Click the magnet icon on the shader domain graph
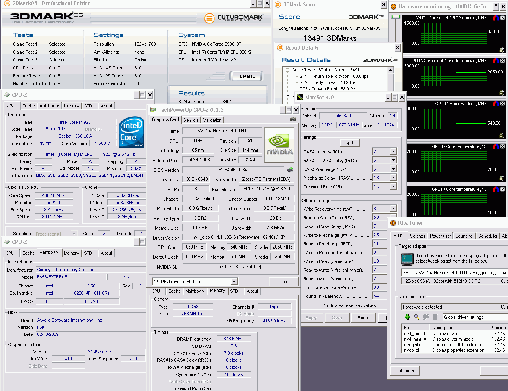This screenshot has height=391, width=508. [x=496, y=61]
